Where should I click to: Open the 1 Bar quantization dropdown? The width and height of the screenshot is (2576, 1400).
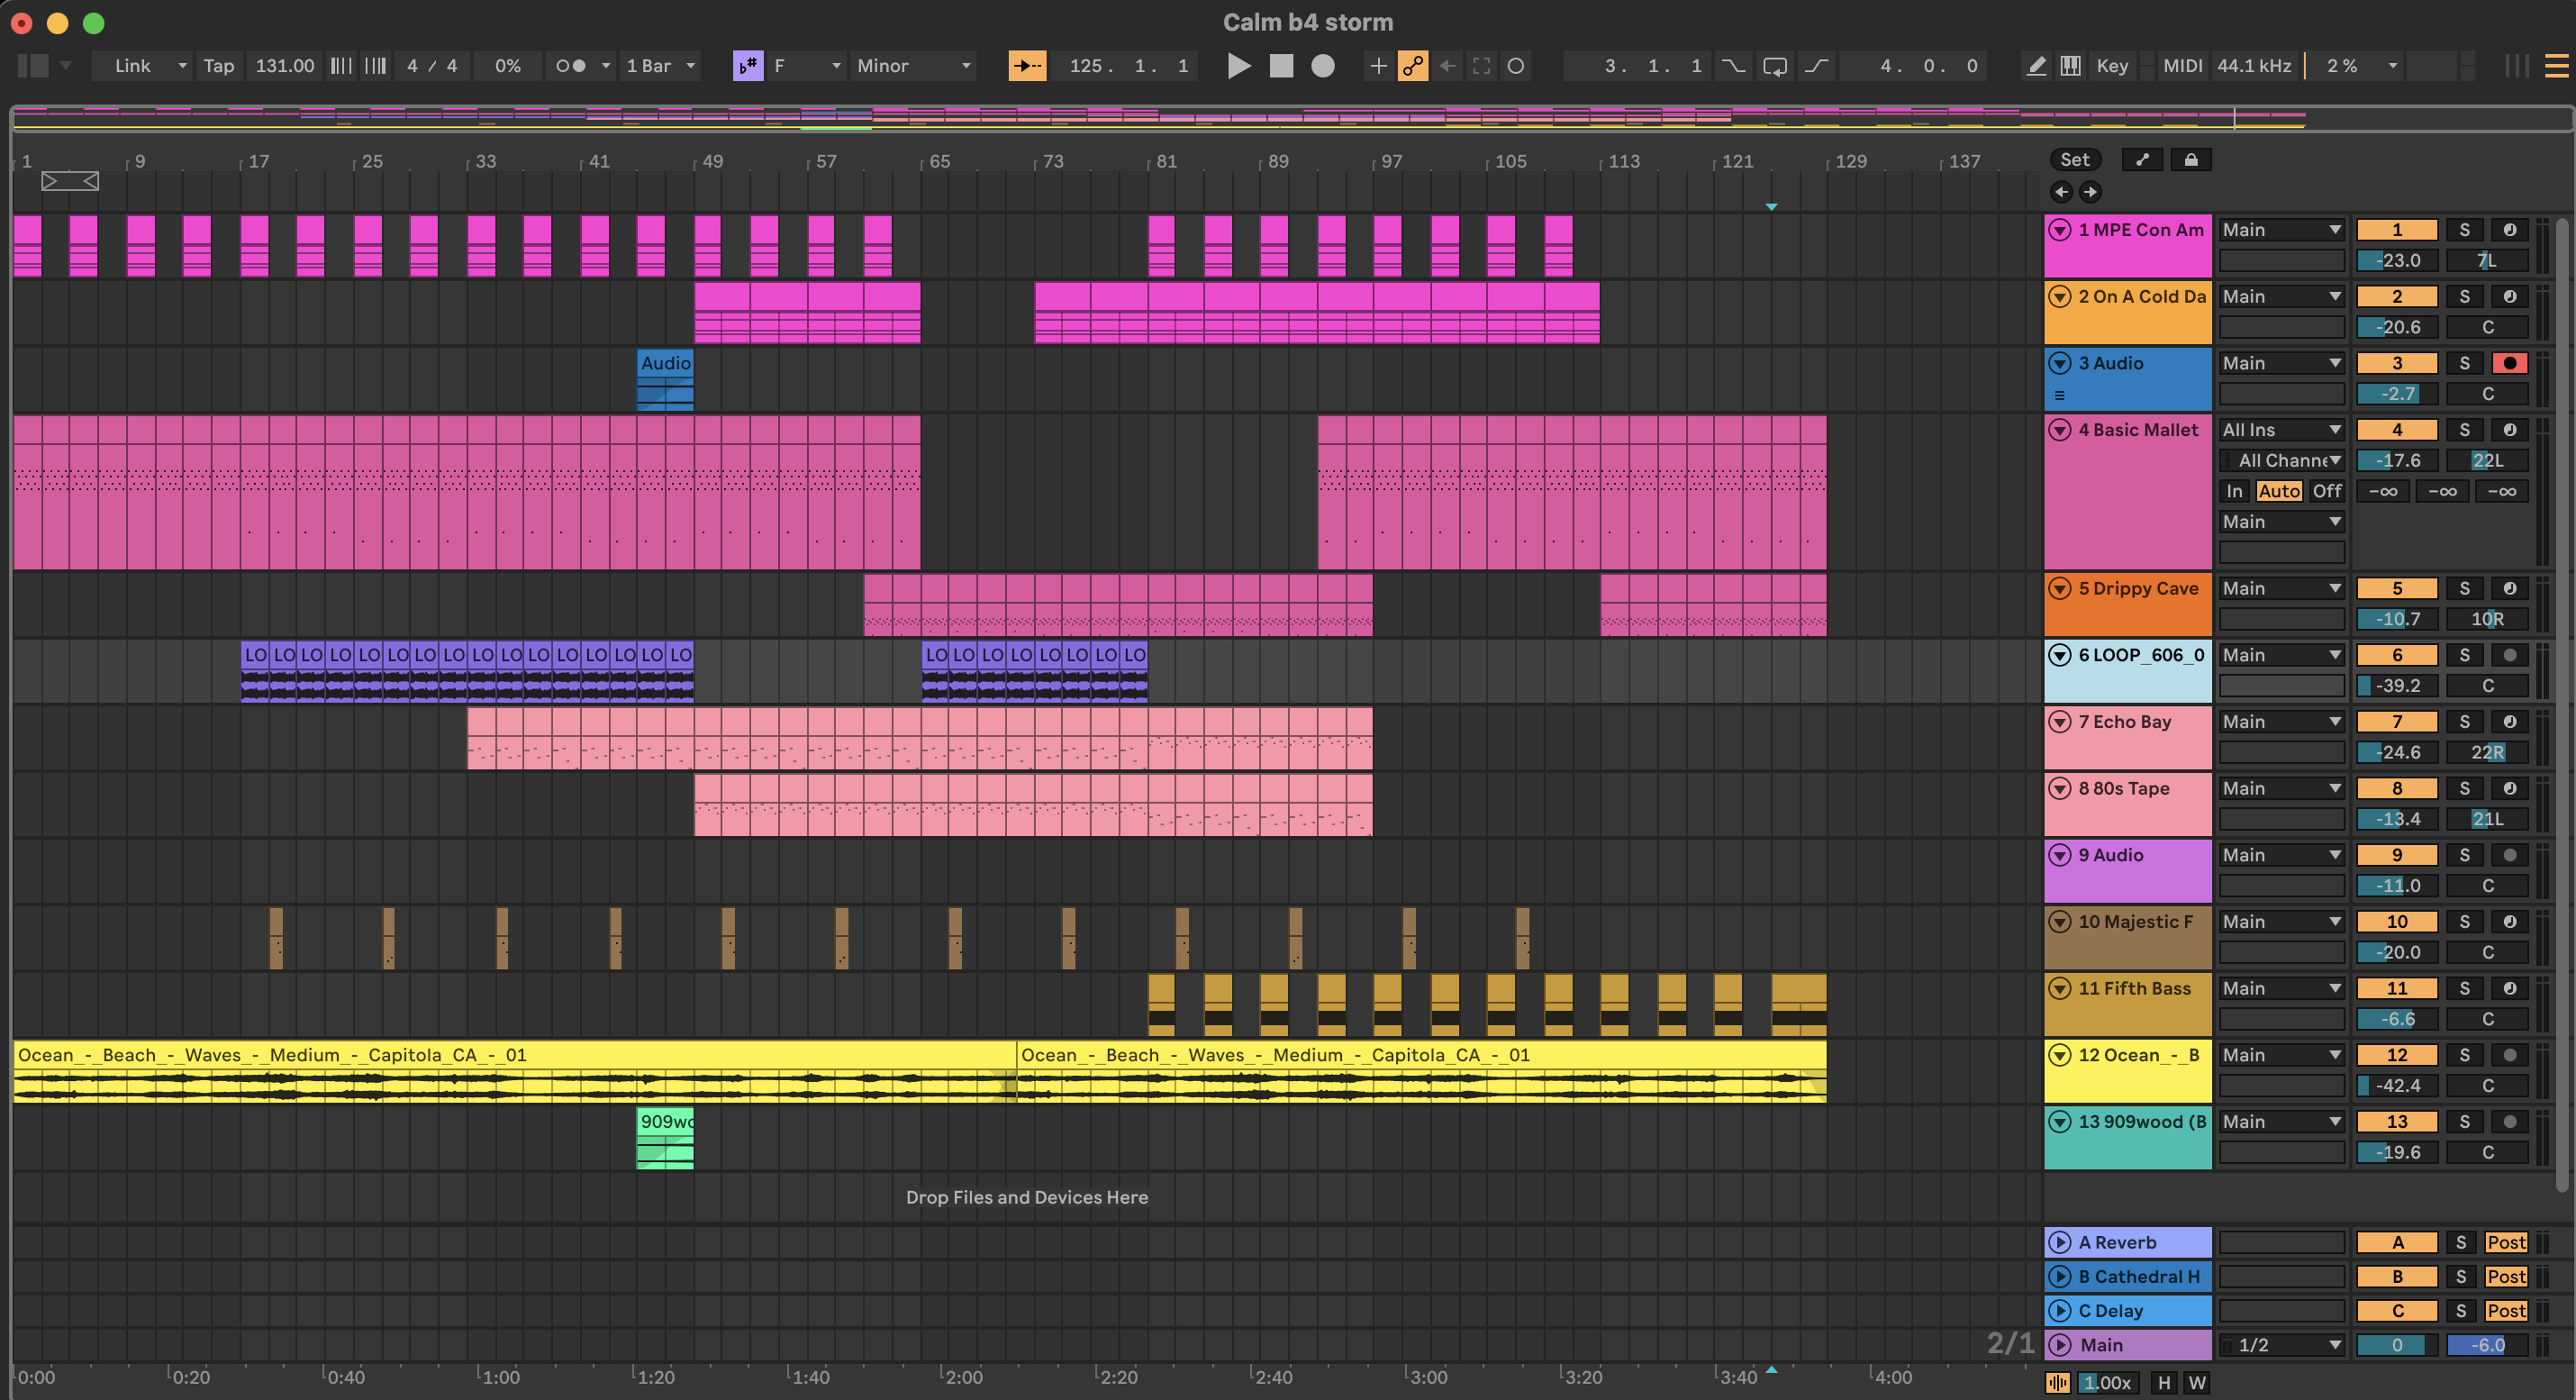[x=660, y=66]
